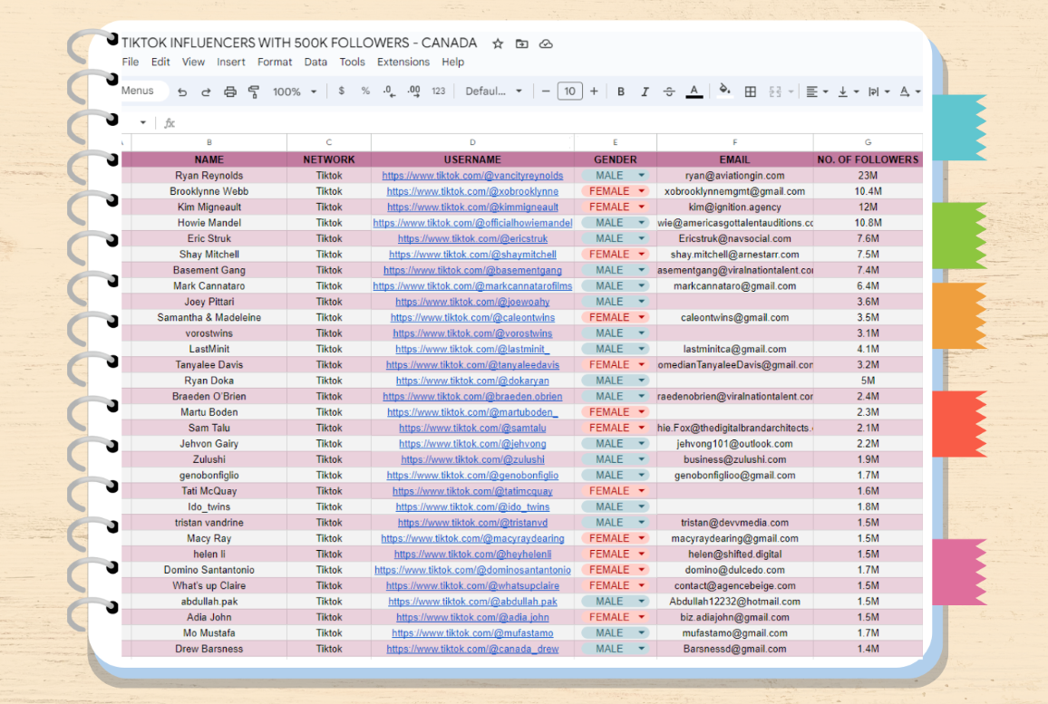1048x704 pixels.
Task: Click the document title text
Action: click(x=299, y=43)
